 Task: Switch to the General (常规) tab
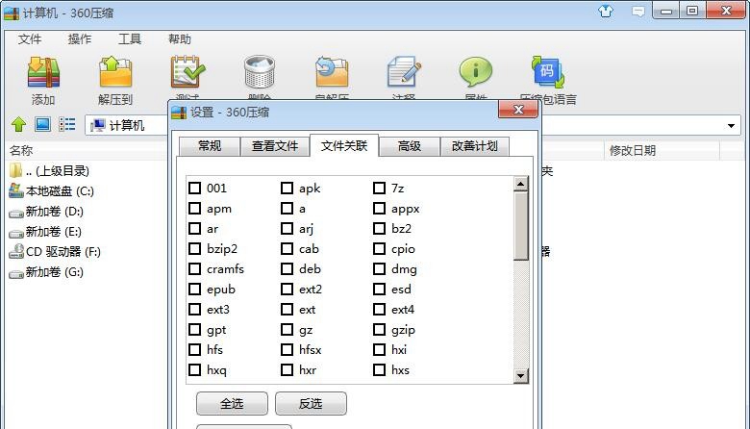(x=210, y=146)
